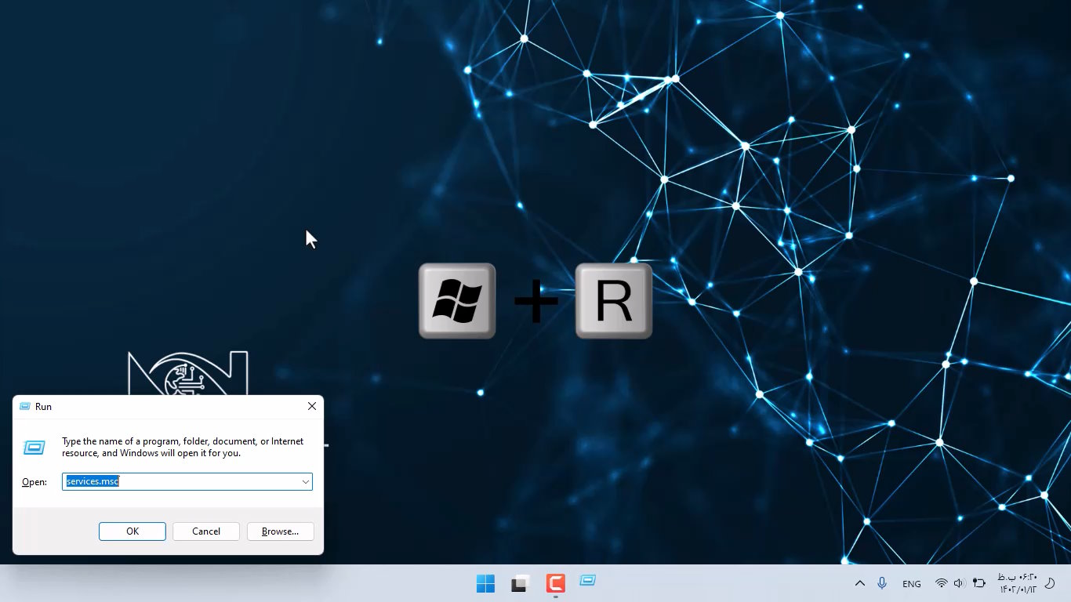Cancel the Run dialog
This screenshot has width=1071, height=602.
(206, 531)
